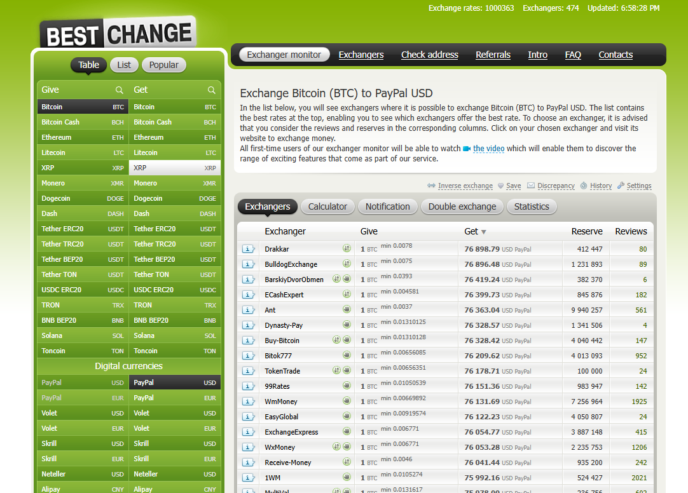Select Table currency view mode
This screenshot has width=688, height=493.
88,65
